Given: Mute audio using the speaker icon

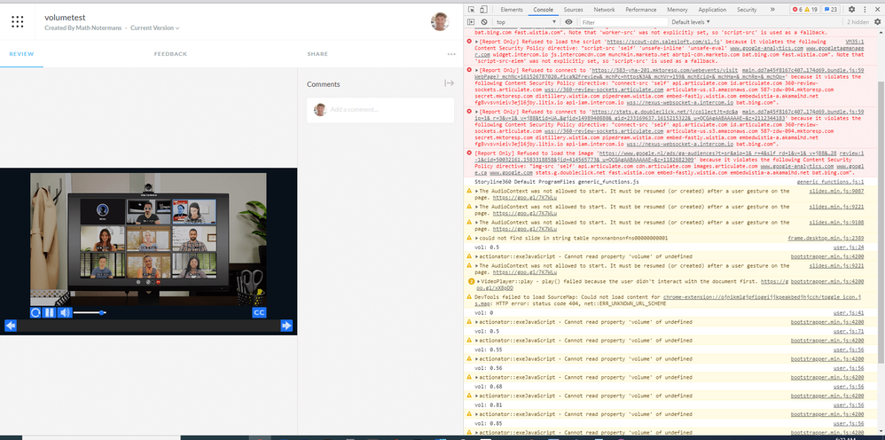Looking at the screenshot, I should (65, 312).
